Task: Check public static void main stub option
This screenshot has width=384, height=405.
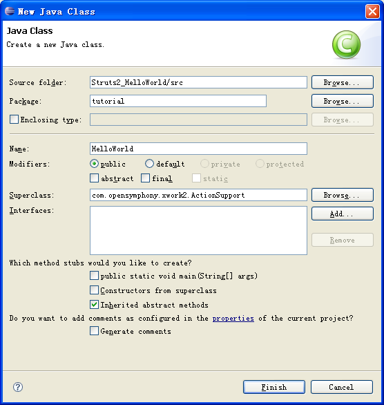Action: coord(94,276)
